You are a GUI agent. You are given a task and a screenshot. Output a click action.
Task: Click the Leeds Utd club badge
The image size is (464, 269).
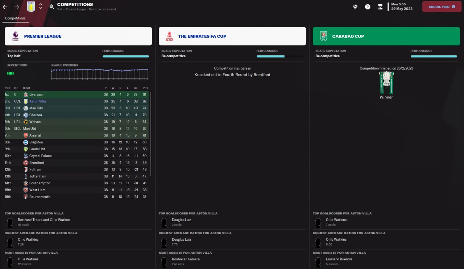pos(26,149)
